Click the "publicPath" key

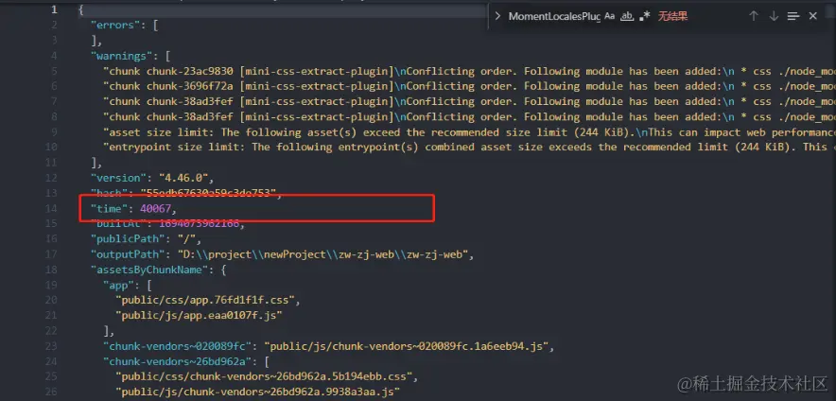click(127, 239)
